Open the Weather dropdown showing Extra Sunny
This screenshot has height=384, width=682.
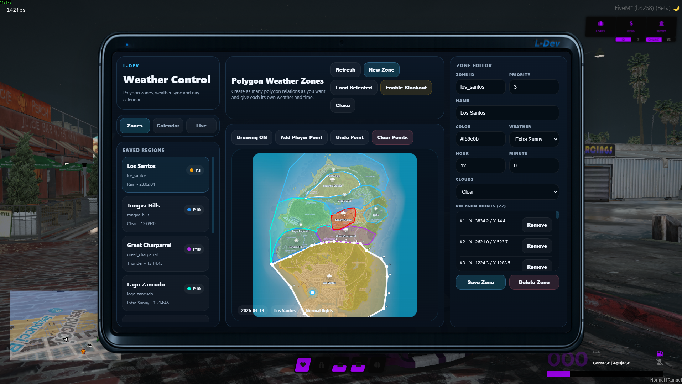tap(534, 139)
